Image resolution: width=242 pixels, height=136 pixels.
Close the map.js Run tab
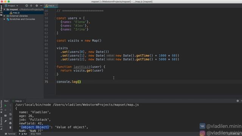tap(23, 101)
